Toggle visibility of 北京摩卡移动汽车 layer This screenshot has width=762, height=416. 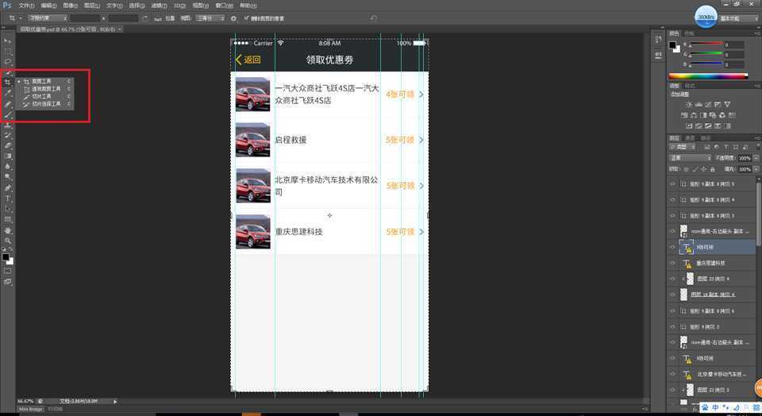tap(672, 374)
